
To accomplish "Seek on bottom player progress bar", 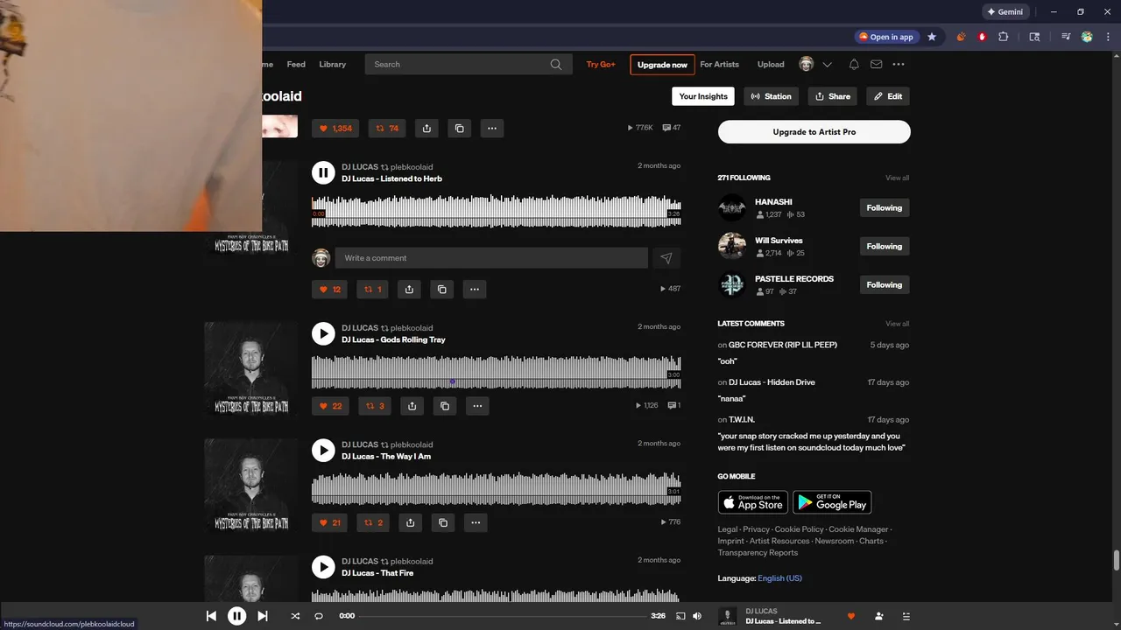I will click(503, 616).
